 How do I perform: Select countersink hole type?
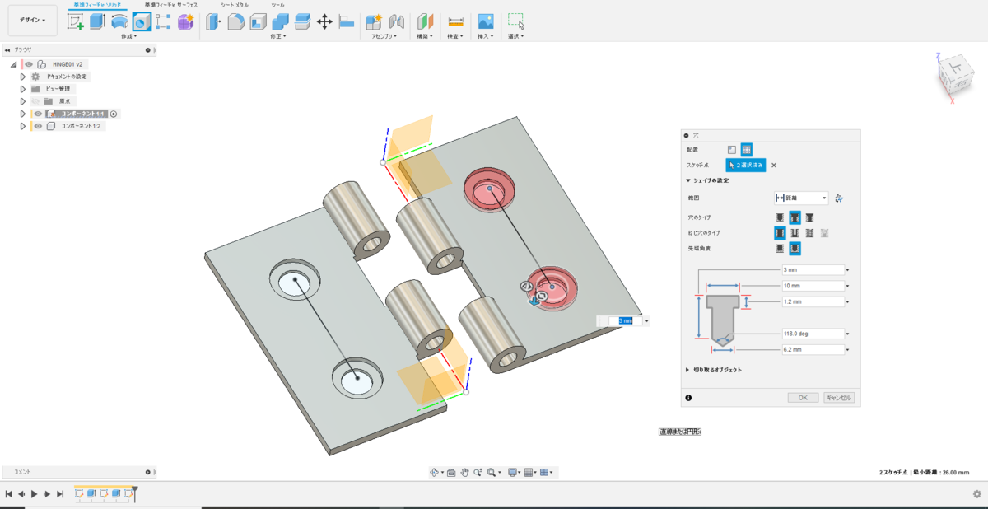click(x=810, y=217)
